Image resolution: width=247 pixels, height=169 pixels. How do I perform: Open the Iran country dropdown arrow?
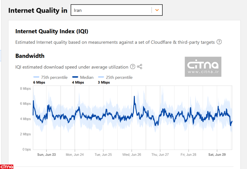157,10
